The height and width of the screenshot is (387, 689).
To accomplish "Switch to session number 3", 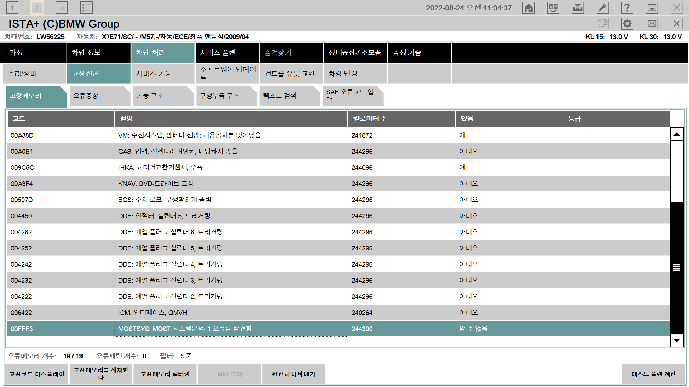I will click(x=61, y=8).
